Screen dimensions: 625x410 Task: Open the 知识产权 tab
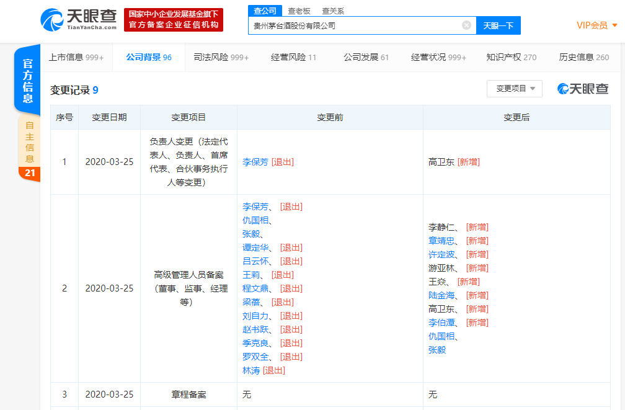pyautogui.click(x=512, y=58)
